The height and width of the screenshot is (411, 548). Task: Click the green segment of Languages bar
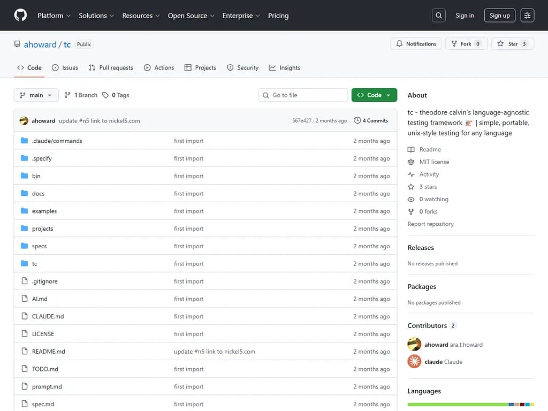(x=458, y=405)
